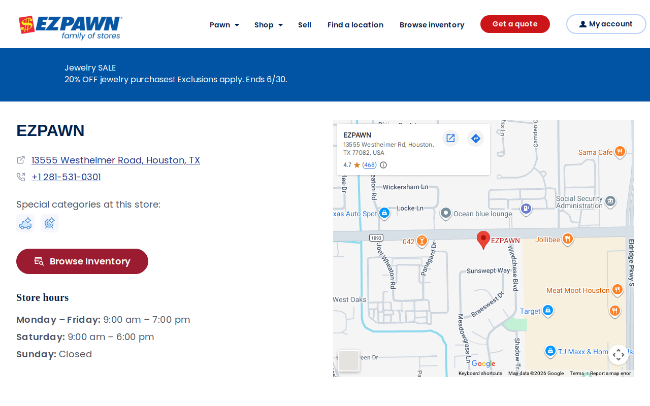650x406 pixels.
Task: Click 'Map data ©2026 Google' text
Action: [536, 374]
